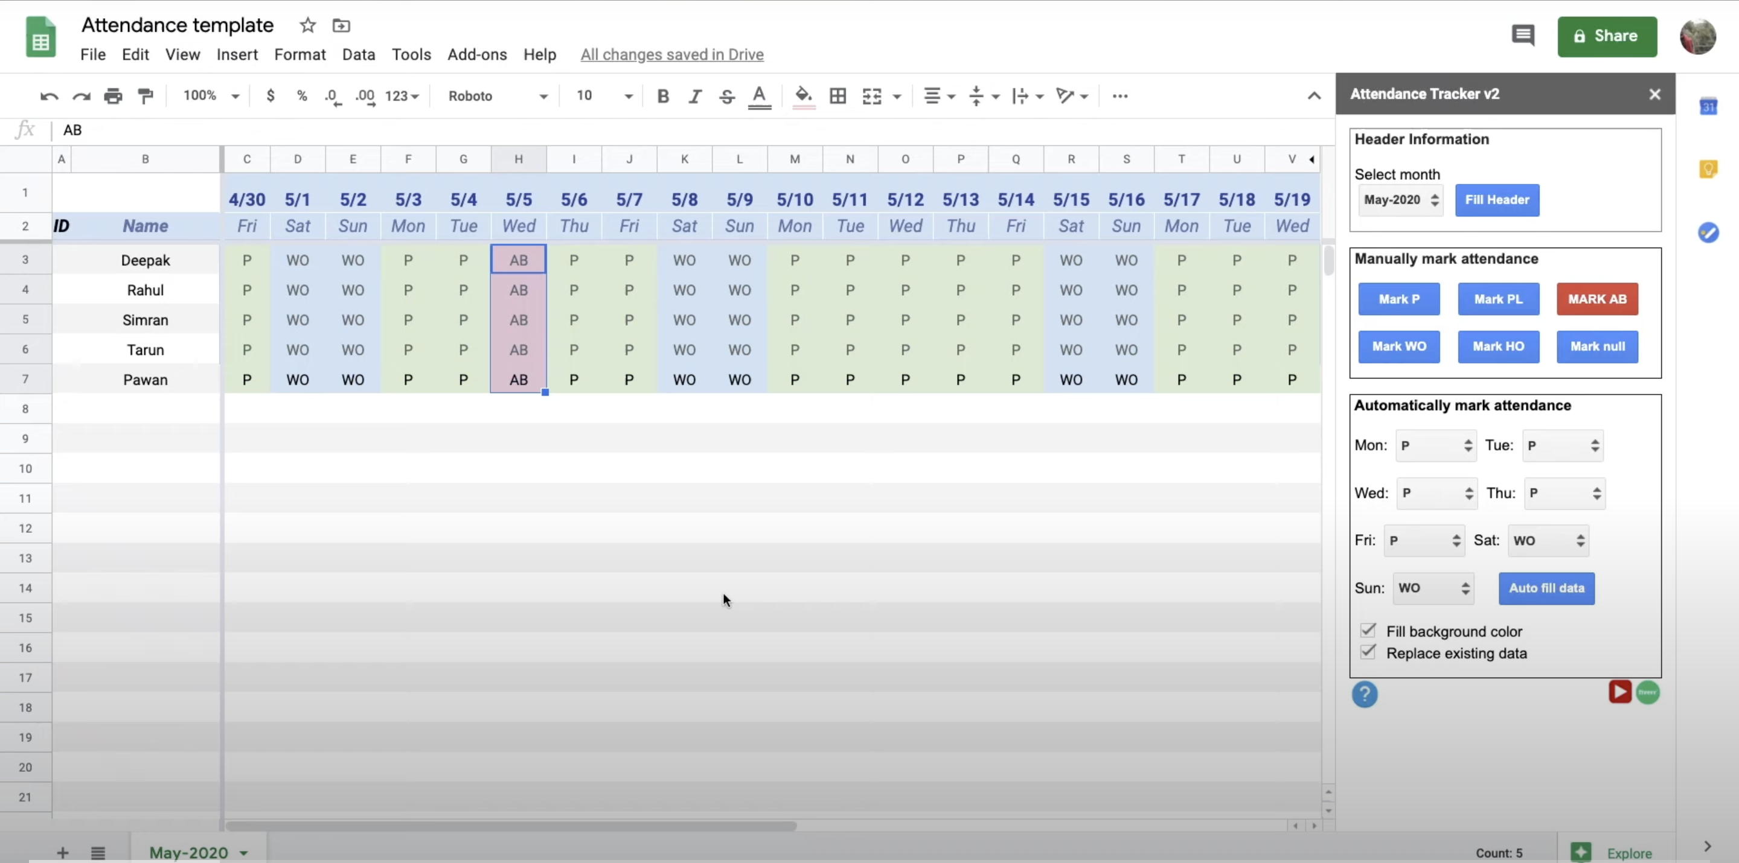Expand the Roboto font dropdown

tap(498, 96)
